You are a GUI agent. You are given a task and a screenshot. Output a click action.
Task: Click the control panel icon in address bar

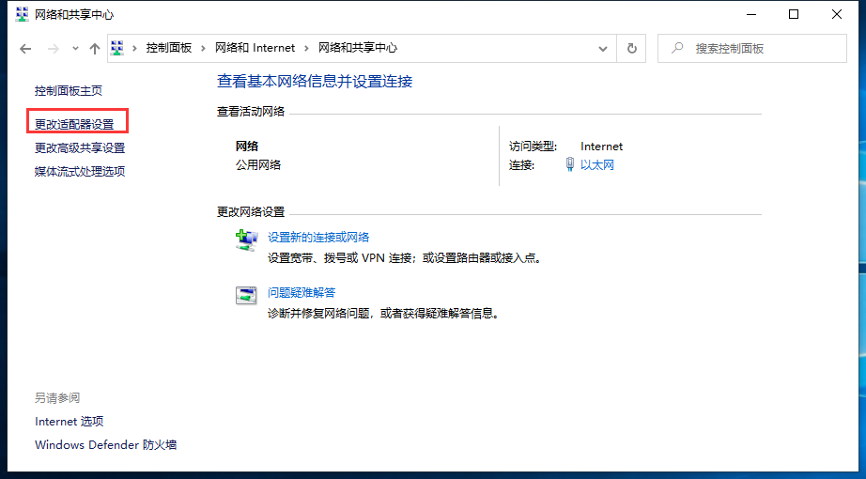click(x=118, y=48)
